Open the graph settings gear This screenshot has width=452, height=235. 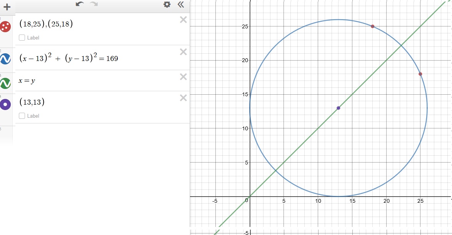coord(167,5)
